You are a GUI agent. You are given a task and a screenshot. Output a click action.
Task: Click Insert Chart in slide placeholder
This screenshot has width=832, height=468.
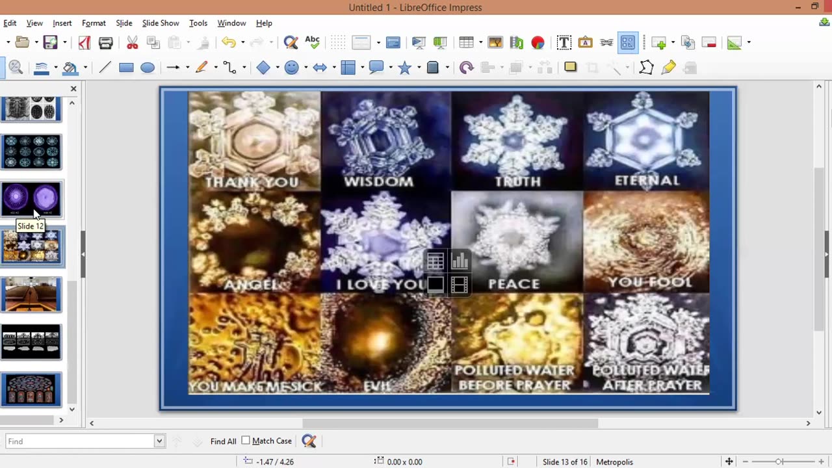point(460,261)
